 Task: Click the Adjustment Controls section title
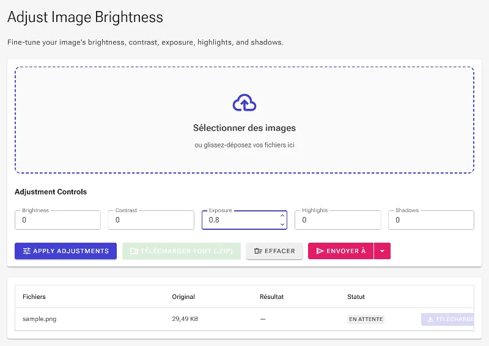click(x=51, y=192)
